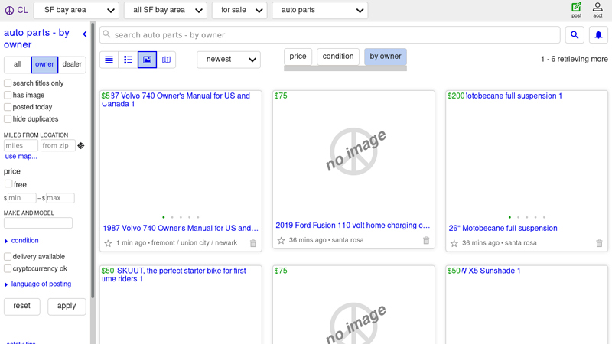Hide the Motobecane listing trash icon
612x344 pixels.
click(599, 243)
